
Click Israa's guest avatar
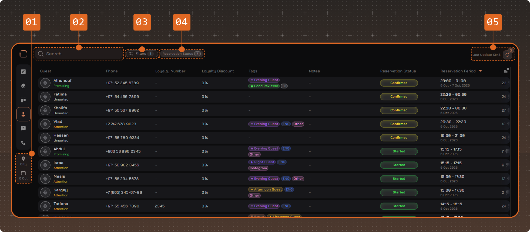pos(45,165)
